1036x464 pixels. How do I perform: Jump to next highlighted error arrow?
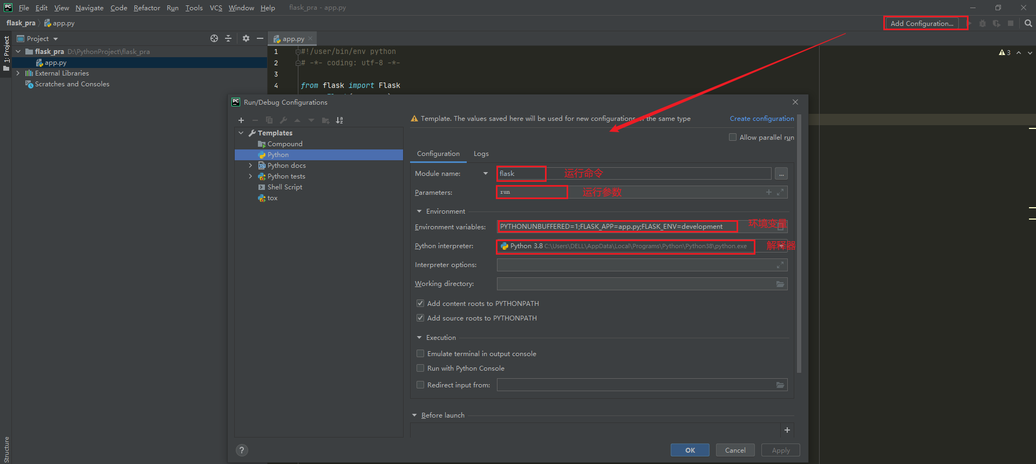1030,52
